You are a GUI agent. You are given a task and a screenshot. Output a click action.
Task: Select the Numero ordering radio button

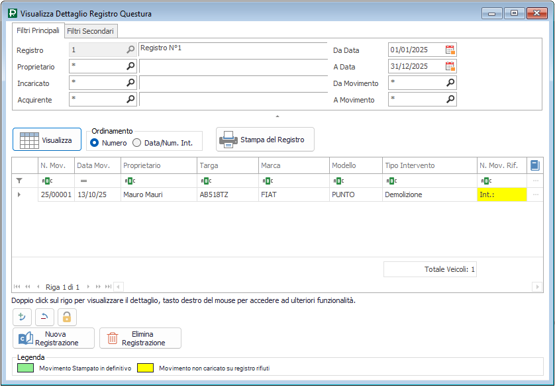tap(95, 143)
